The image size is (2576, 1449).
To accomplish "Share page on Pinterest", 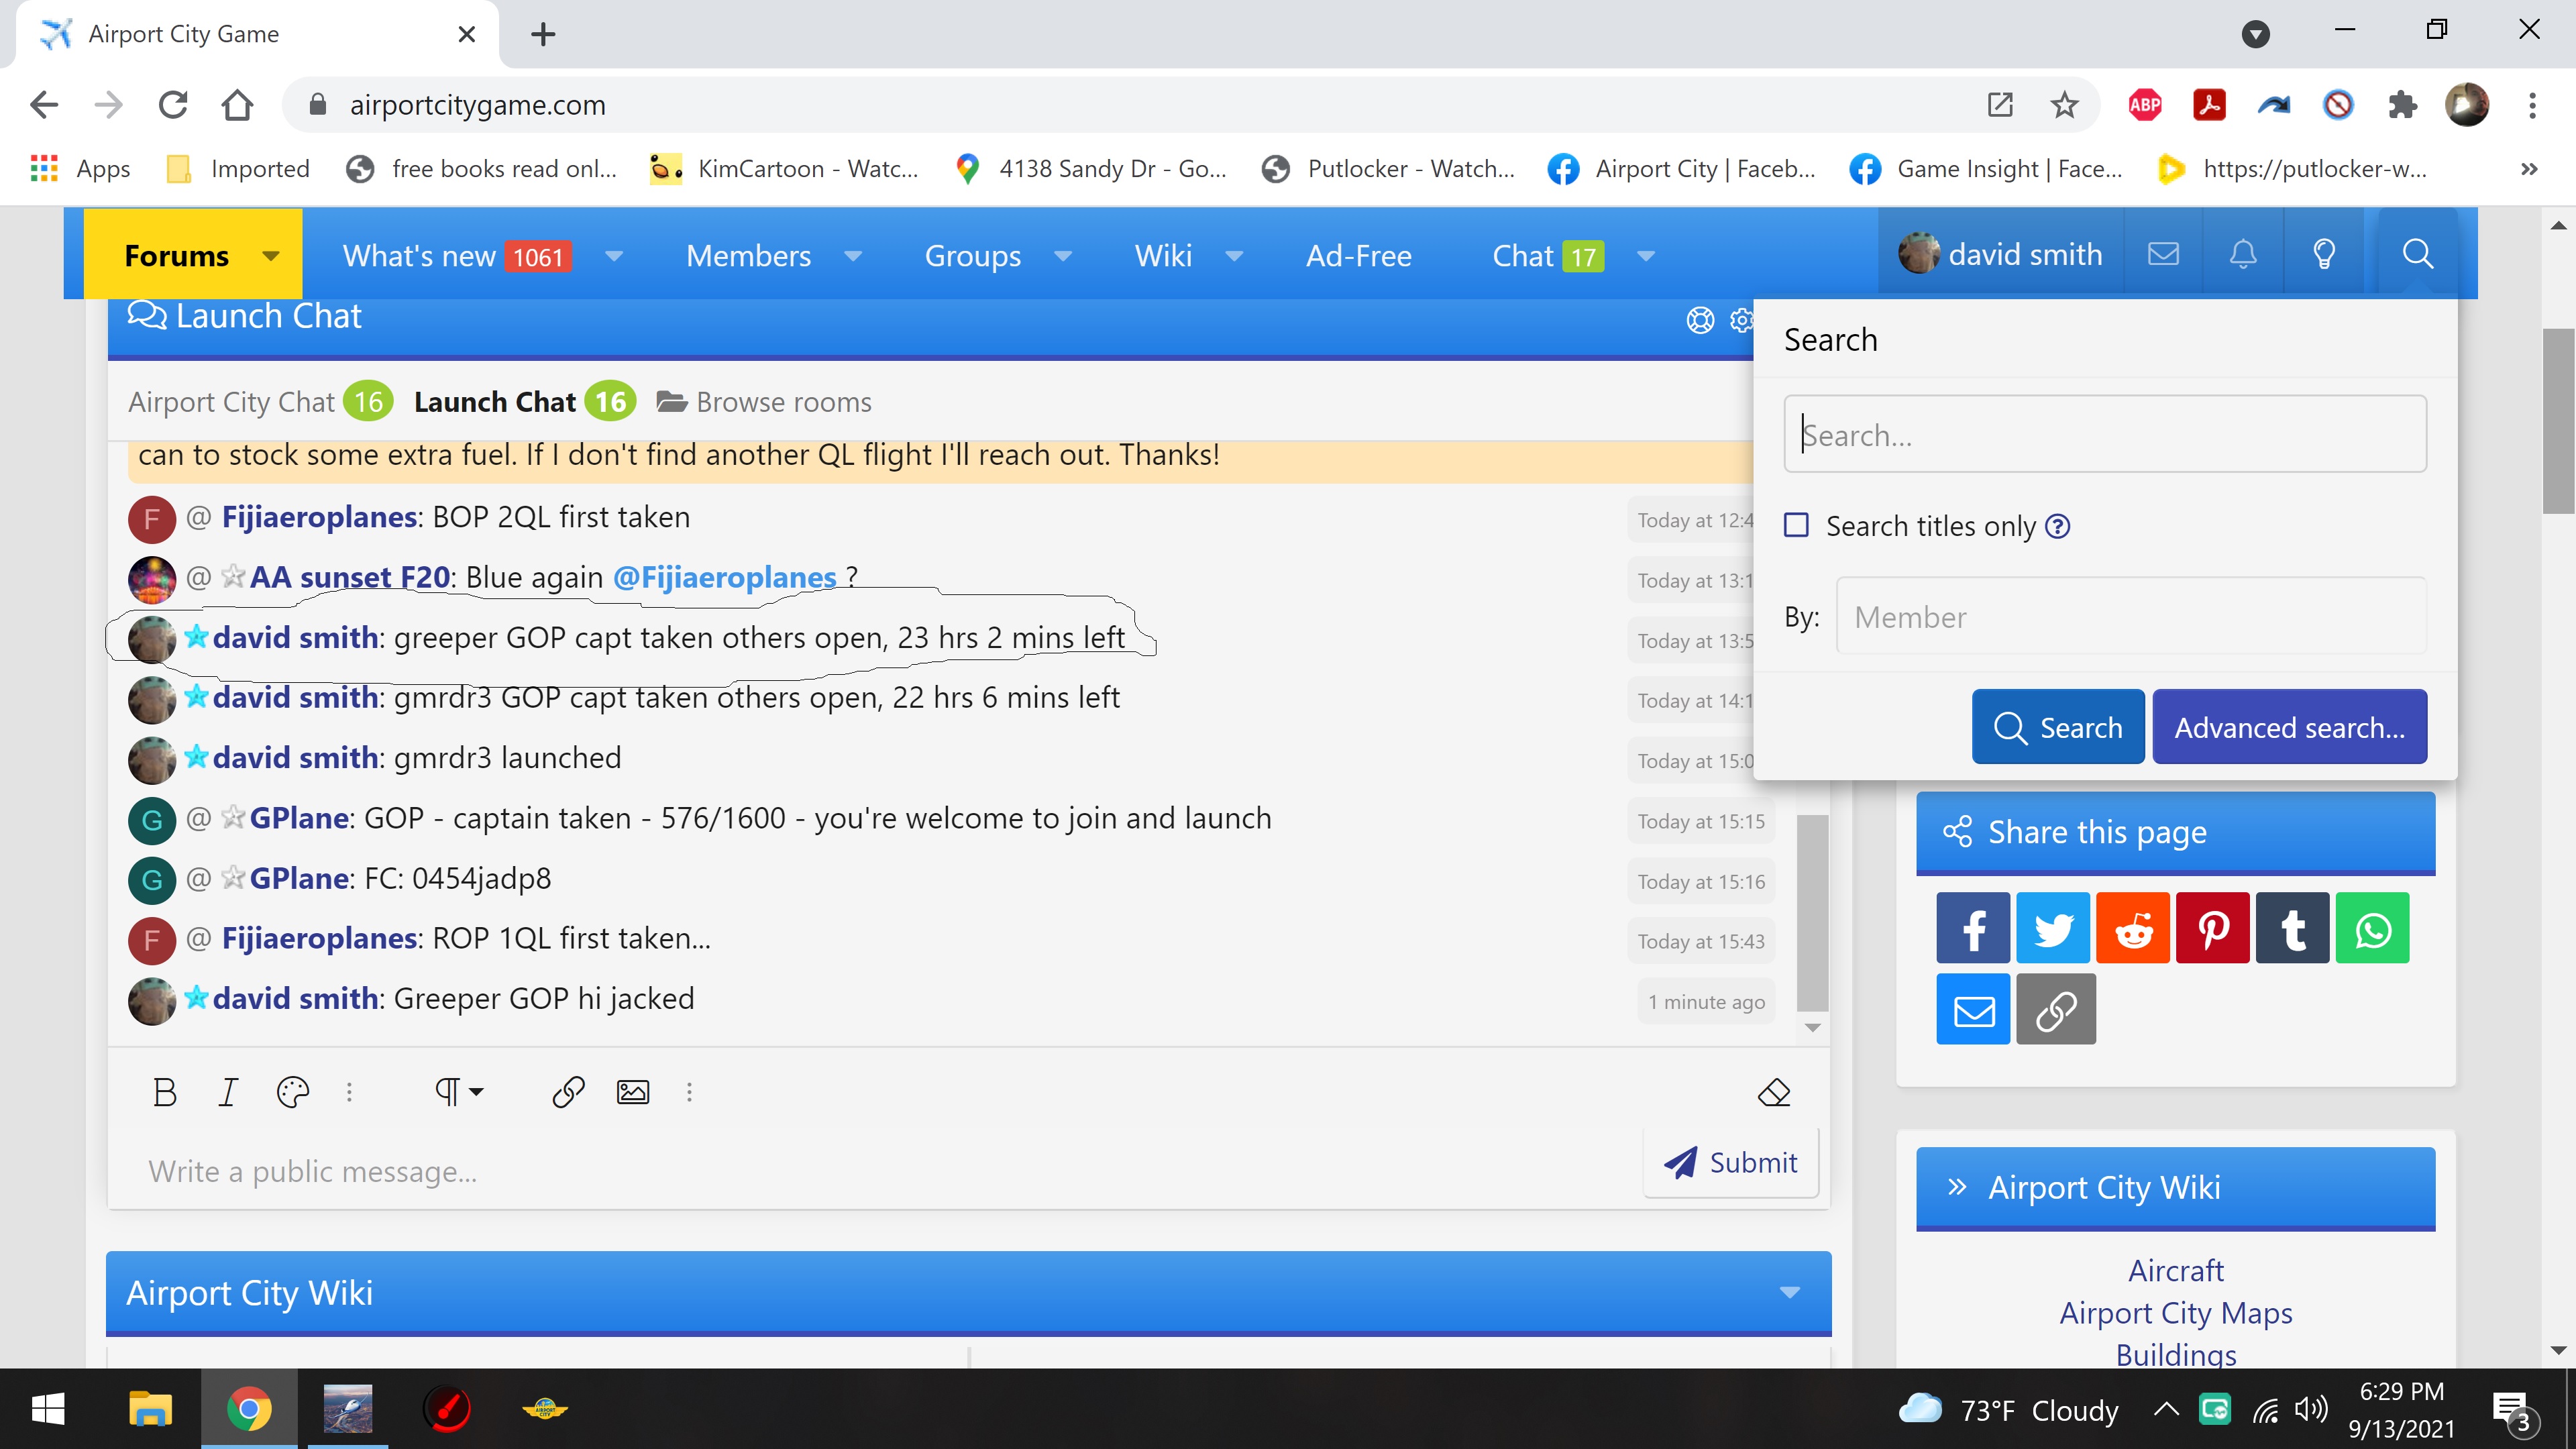I will click(2213, 929).
